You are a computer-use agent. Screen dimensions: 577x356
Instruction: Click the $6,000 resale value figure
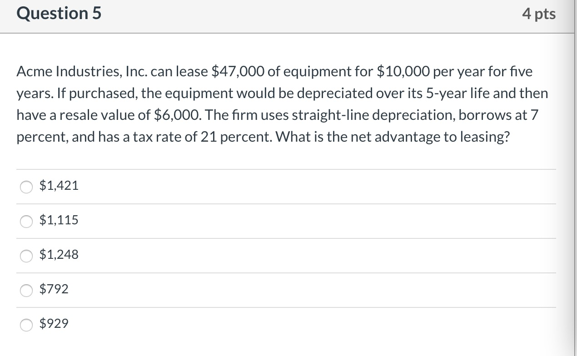click(x=179, y=115)
